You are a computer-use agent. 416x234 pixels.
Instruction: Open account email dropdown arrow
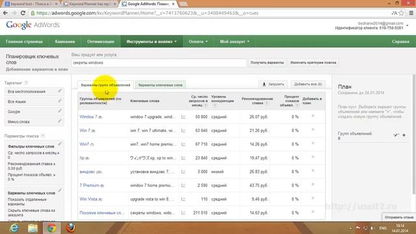click(408, 26)
